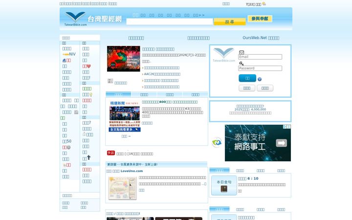This screenshot has width=352, height=220.
Task: Open the AAC26 news headline link
Action: [162, 74]
